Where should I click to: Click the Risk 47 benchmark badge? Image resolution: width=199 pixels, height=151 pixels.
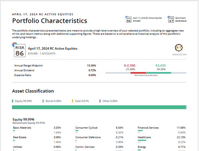pyautogui.click(x=171, y=19)
